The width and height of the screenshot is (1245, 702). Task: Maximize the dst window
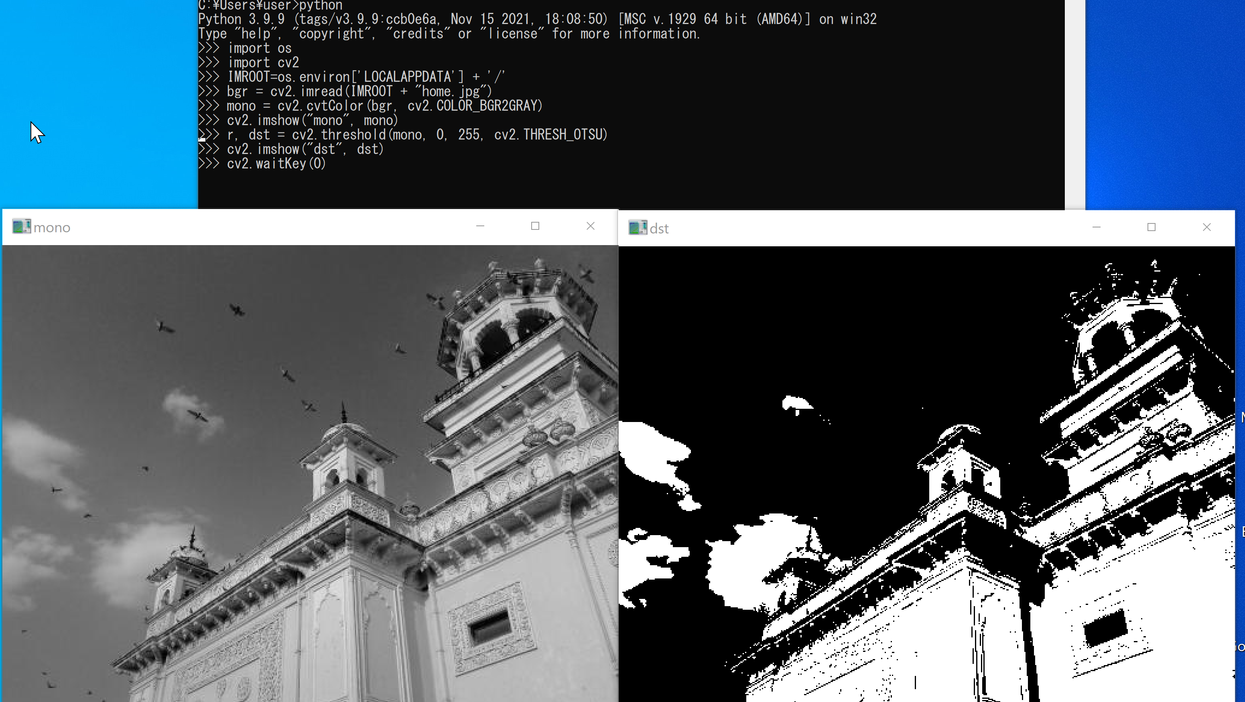tap(1152, 227)
